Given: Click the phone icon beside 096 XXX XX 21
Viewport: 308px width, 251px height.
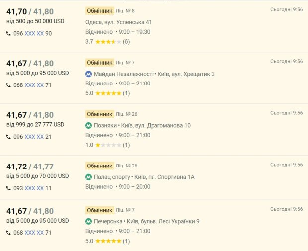Looking at the screenshot, I should (8, 137).
